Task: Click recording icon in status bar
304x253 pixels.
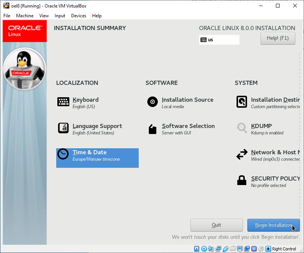Action: [x=247, y=248]
